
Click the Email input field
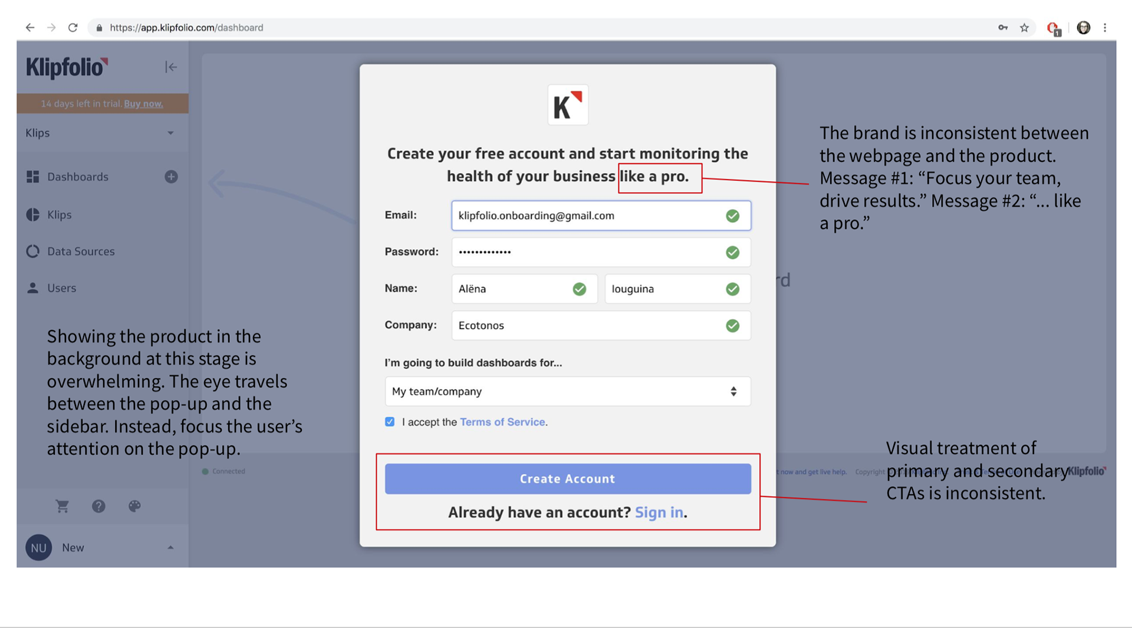tap(601, 216)
